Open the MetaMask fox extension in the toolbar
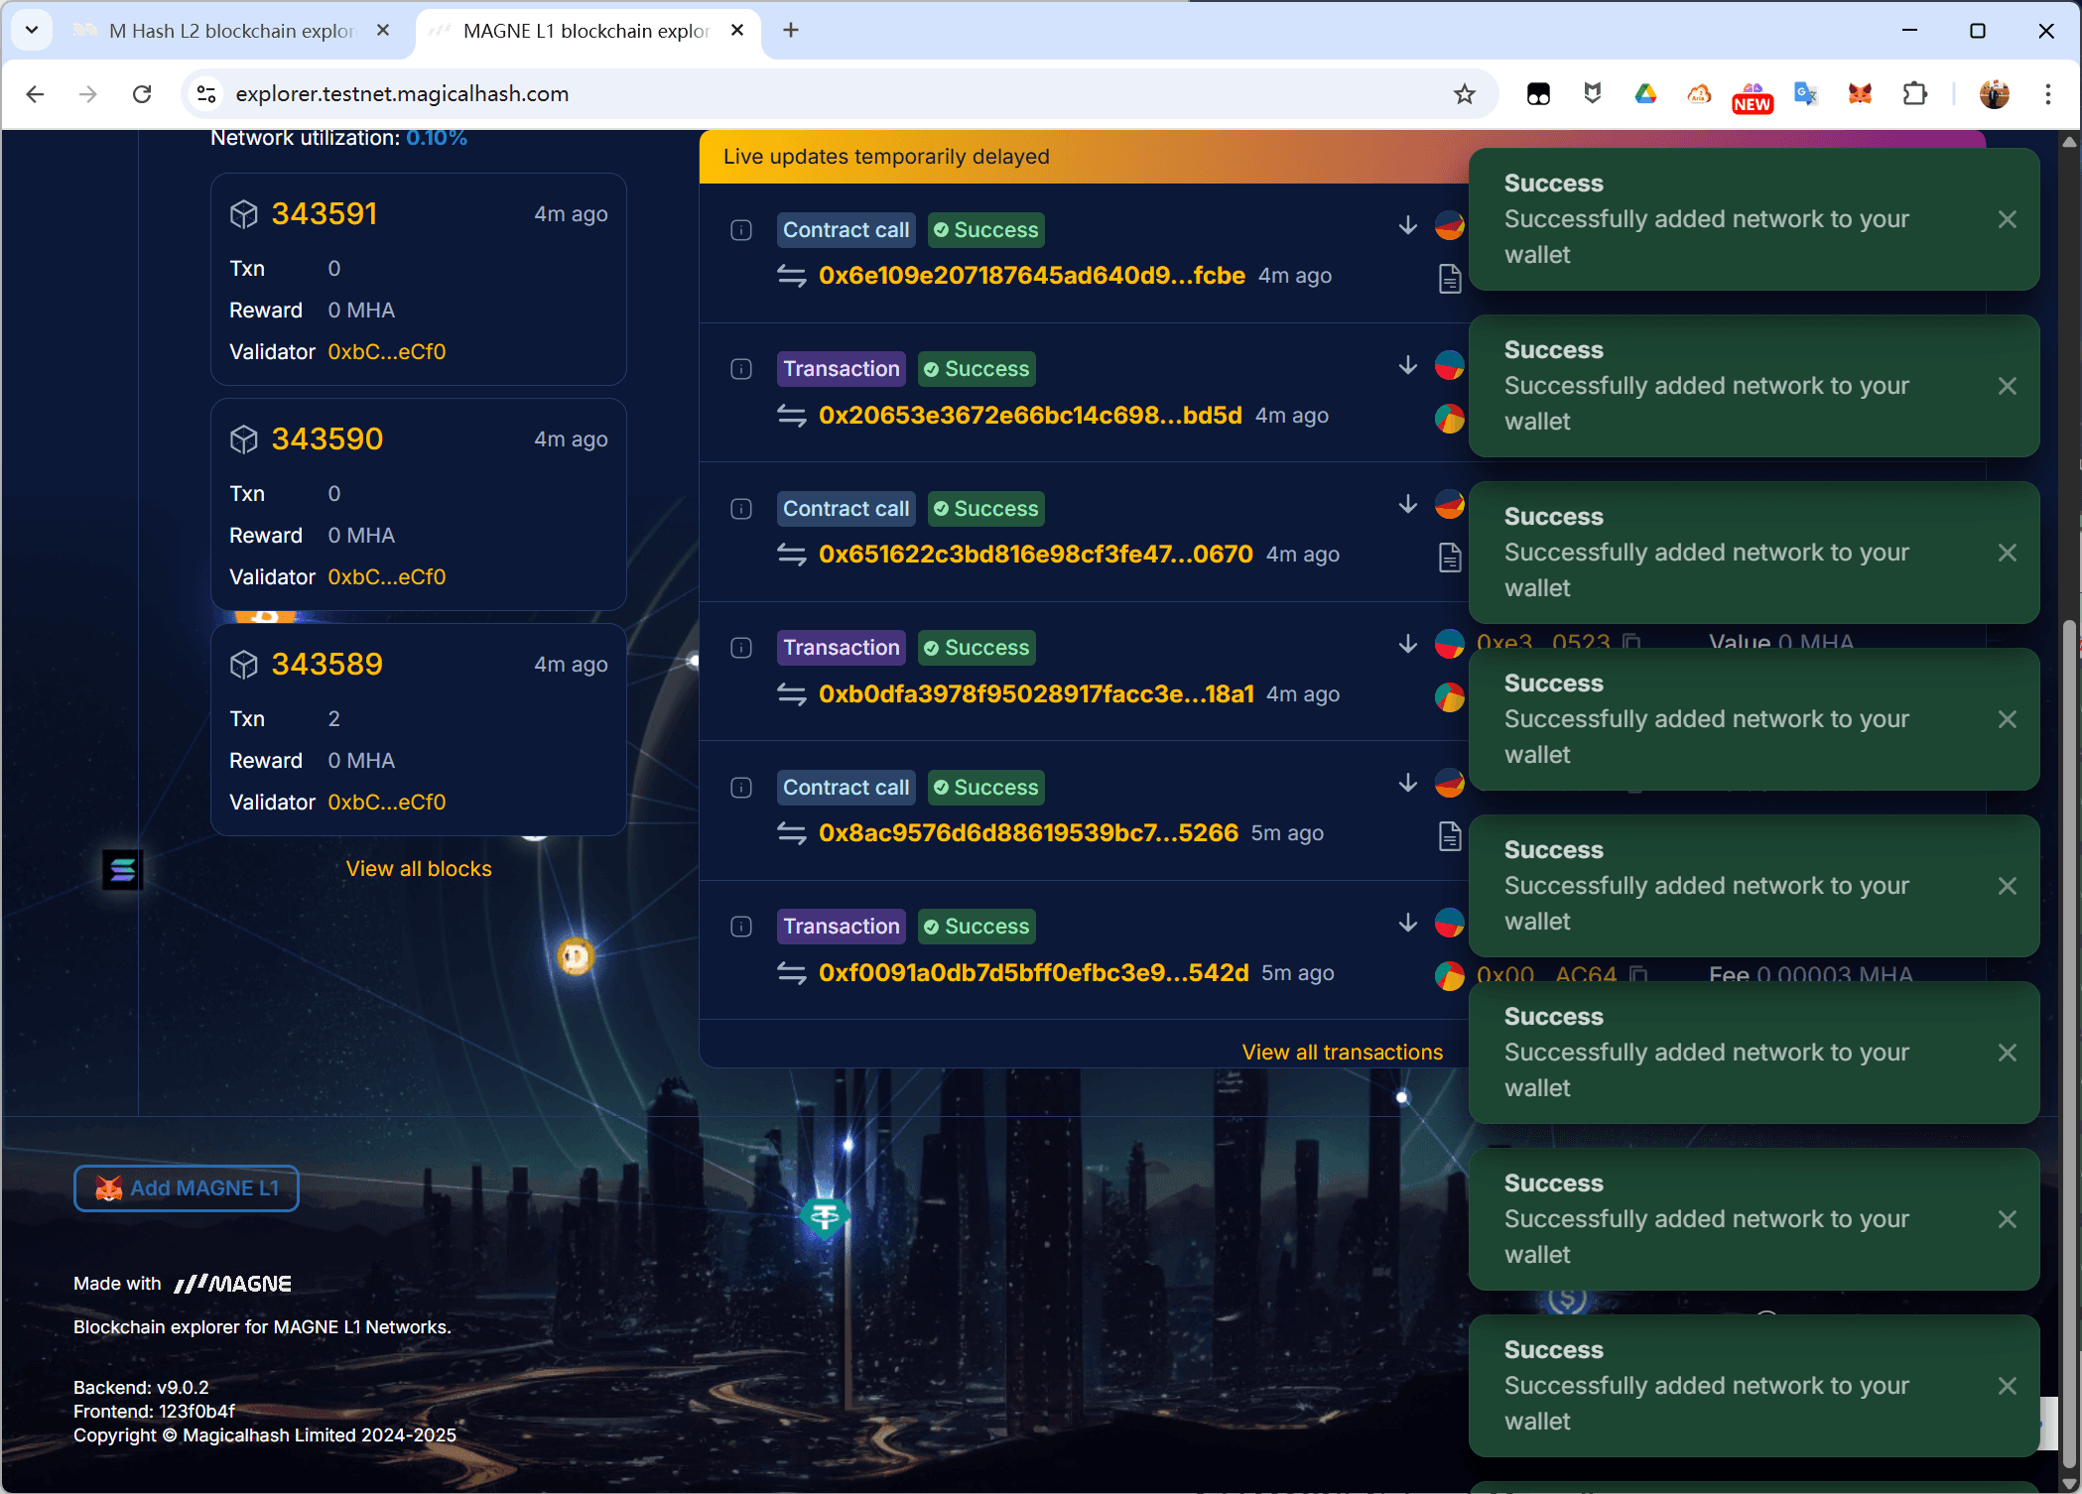The height and width of the screenshot is (1494, 2082). 1860,94
